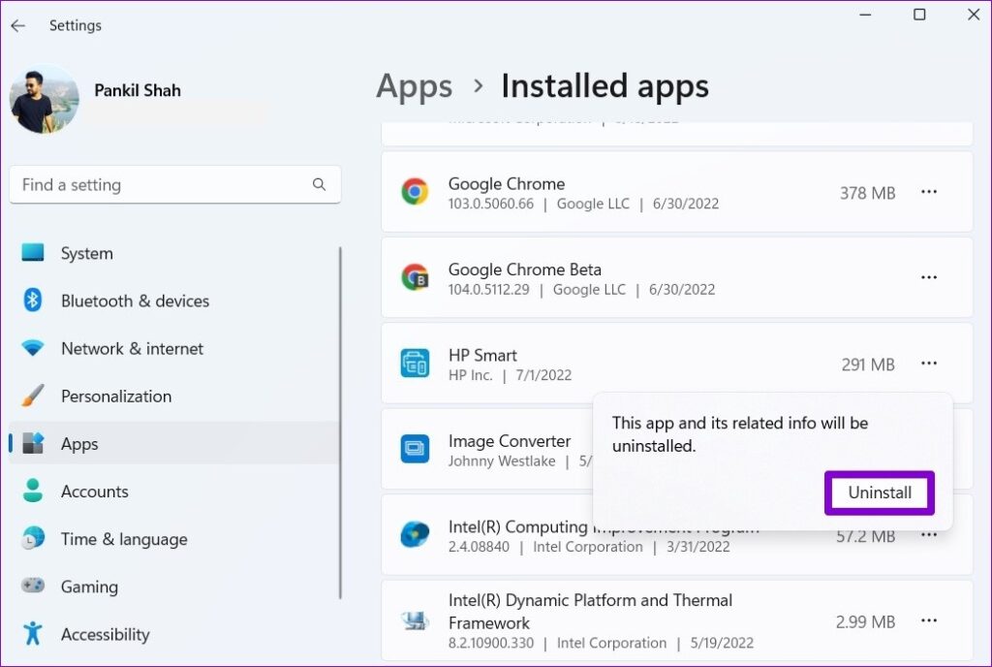Open Accessibility settings via its icon
Image resolution: width=992 pixels, height=667 pixels.
(x=30, y=634)
